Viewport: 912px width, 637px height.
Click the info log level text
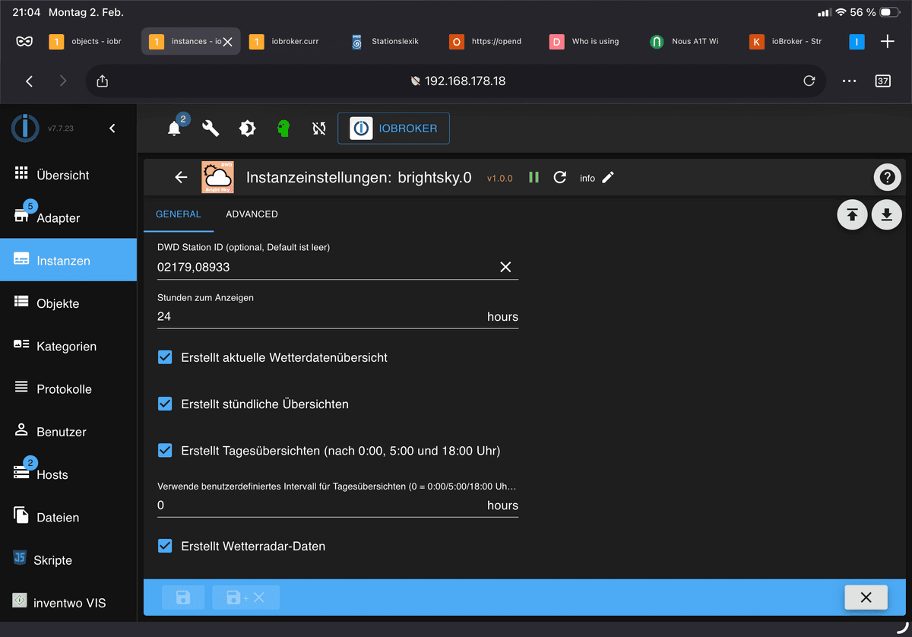click(x=587, y=178)
